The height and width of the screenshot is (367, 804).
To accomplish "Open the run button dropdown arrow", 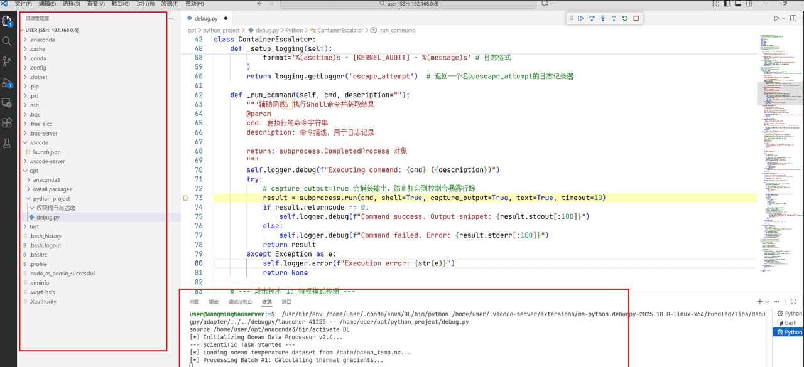I will tap(784, 19).
